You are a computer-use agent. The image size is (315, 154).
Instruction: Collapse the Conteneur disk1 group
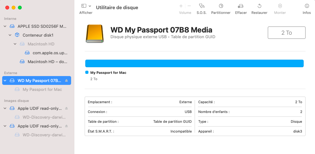click(10, 35)
